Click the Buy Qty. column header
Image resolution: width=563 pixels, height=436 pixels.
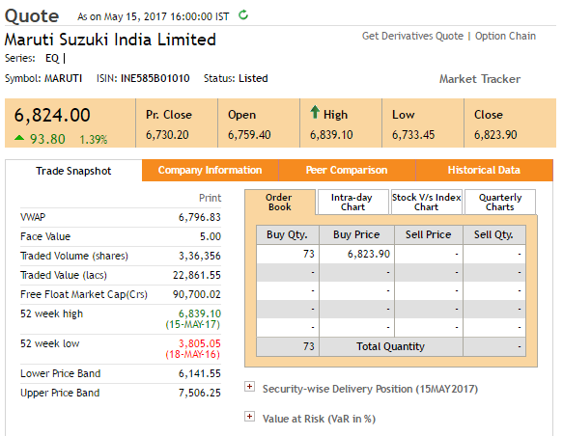click(287, 234)
